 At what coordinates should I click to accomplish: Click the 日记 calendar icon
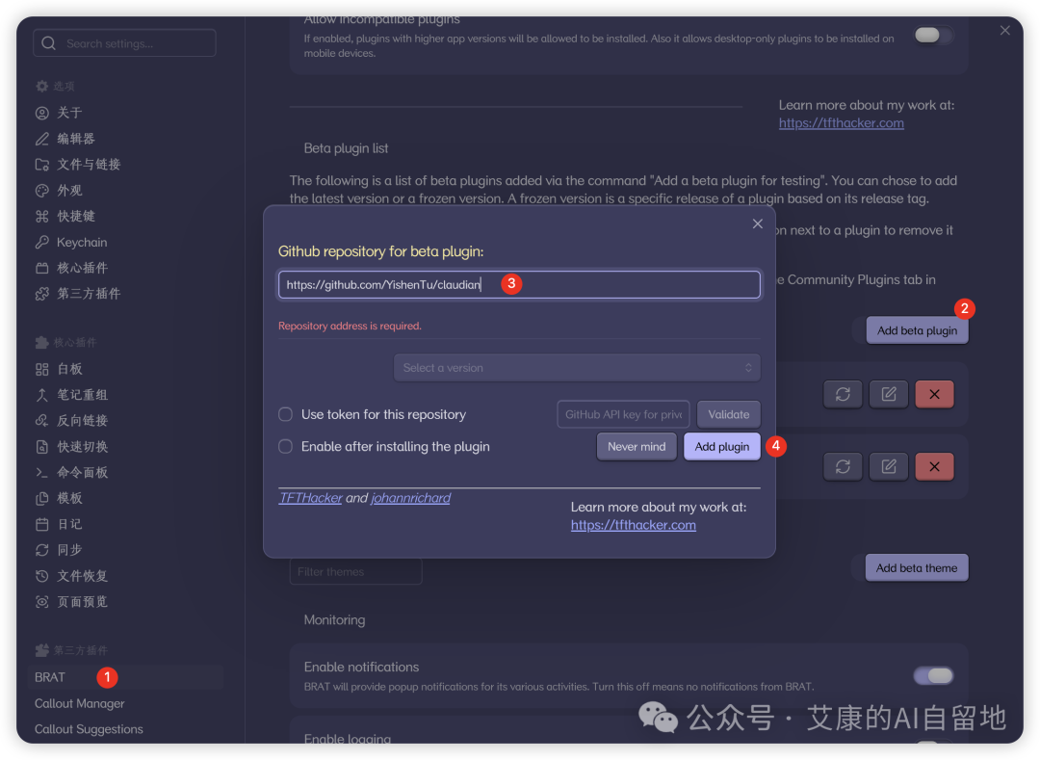41,525
